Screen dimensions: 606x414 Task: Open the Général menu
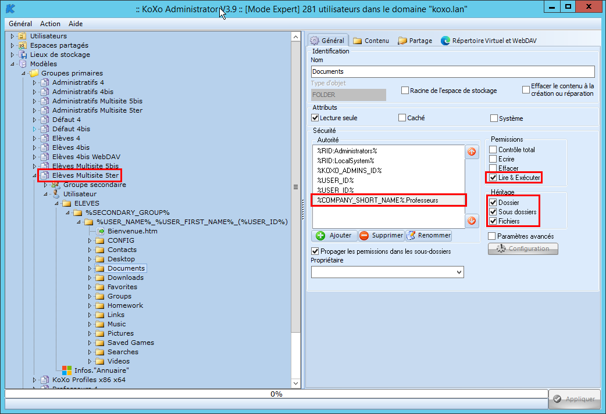(x=20, y=24)
